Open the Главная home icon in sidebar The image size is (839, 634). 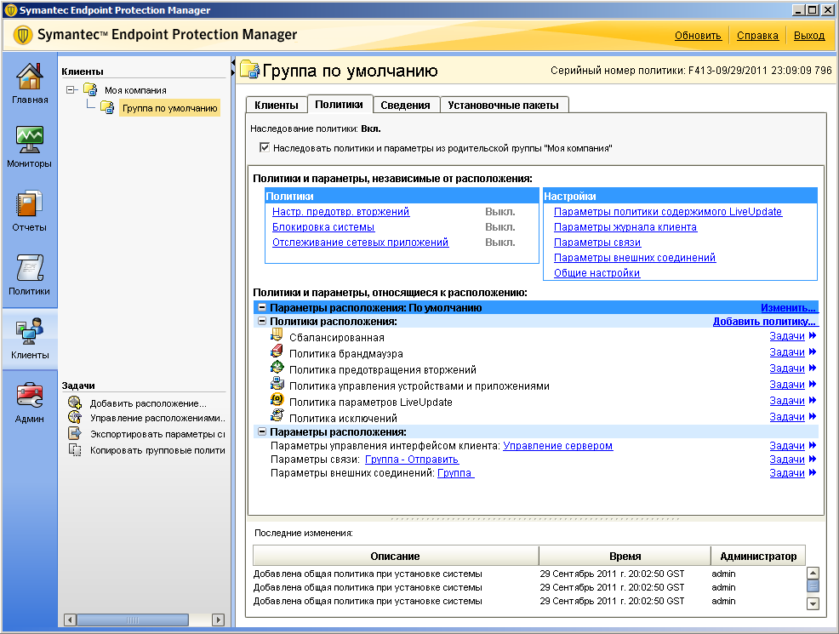point(30,77)
